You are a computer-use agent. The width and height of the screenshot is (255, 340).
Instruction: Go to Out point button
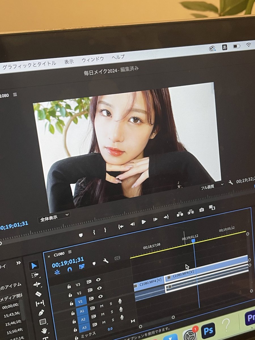pos(166,217)
